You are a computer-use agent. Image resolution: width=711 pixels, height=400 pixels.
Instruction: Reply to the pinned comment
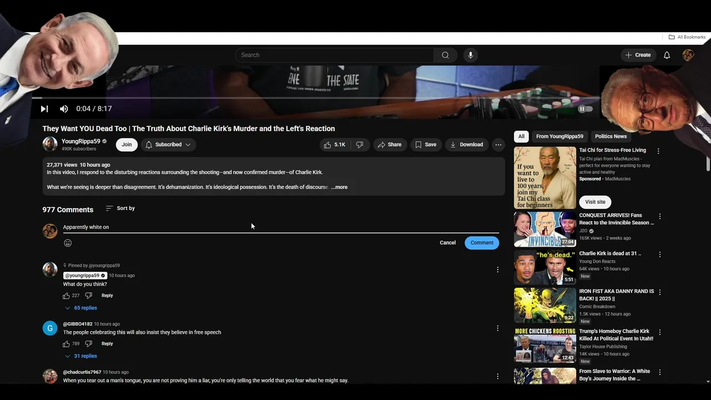click(x=107, y=296)
